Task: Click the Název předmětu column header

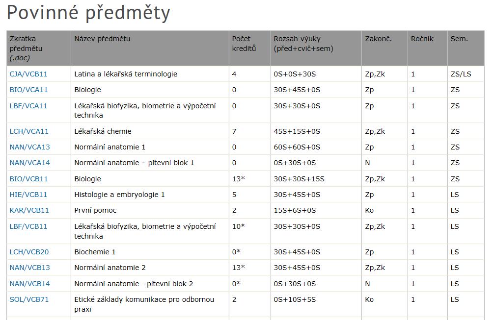Action: tap(102, 39)
